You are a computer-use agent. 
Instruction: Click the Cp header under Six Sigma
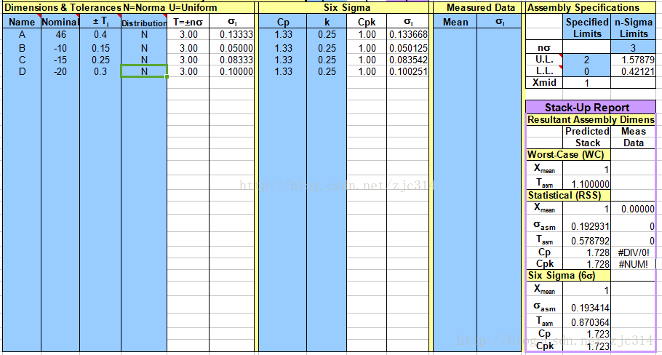tap(283, 22)
